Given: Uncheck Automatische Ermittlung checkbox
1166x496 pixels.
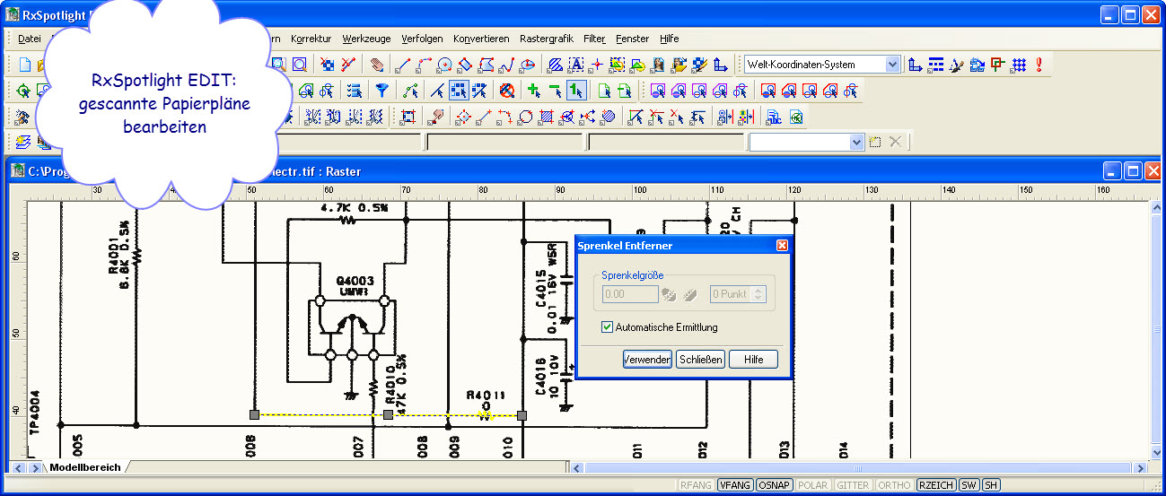Looking at the screenshot, I should click(608, 327).
